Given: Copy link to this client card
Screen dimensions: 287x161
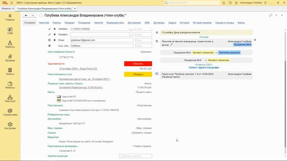Looking at the screenshot, I should [270, 15].
